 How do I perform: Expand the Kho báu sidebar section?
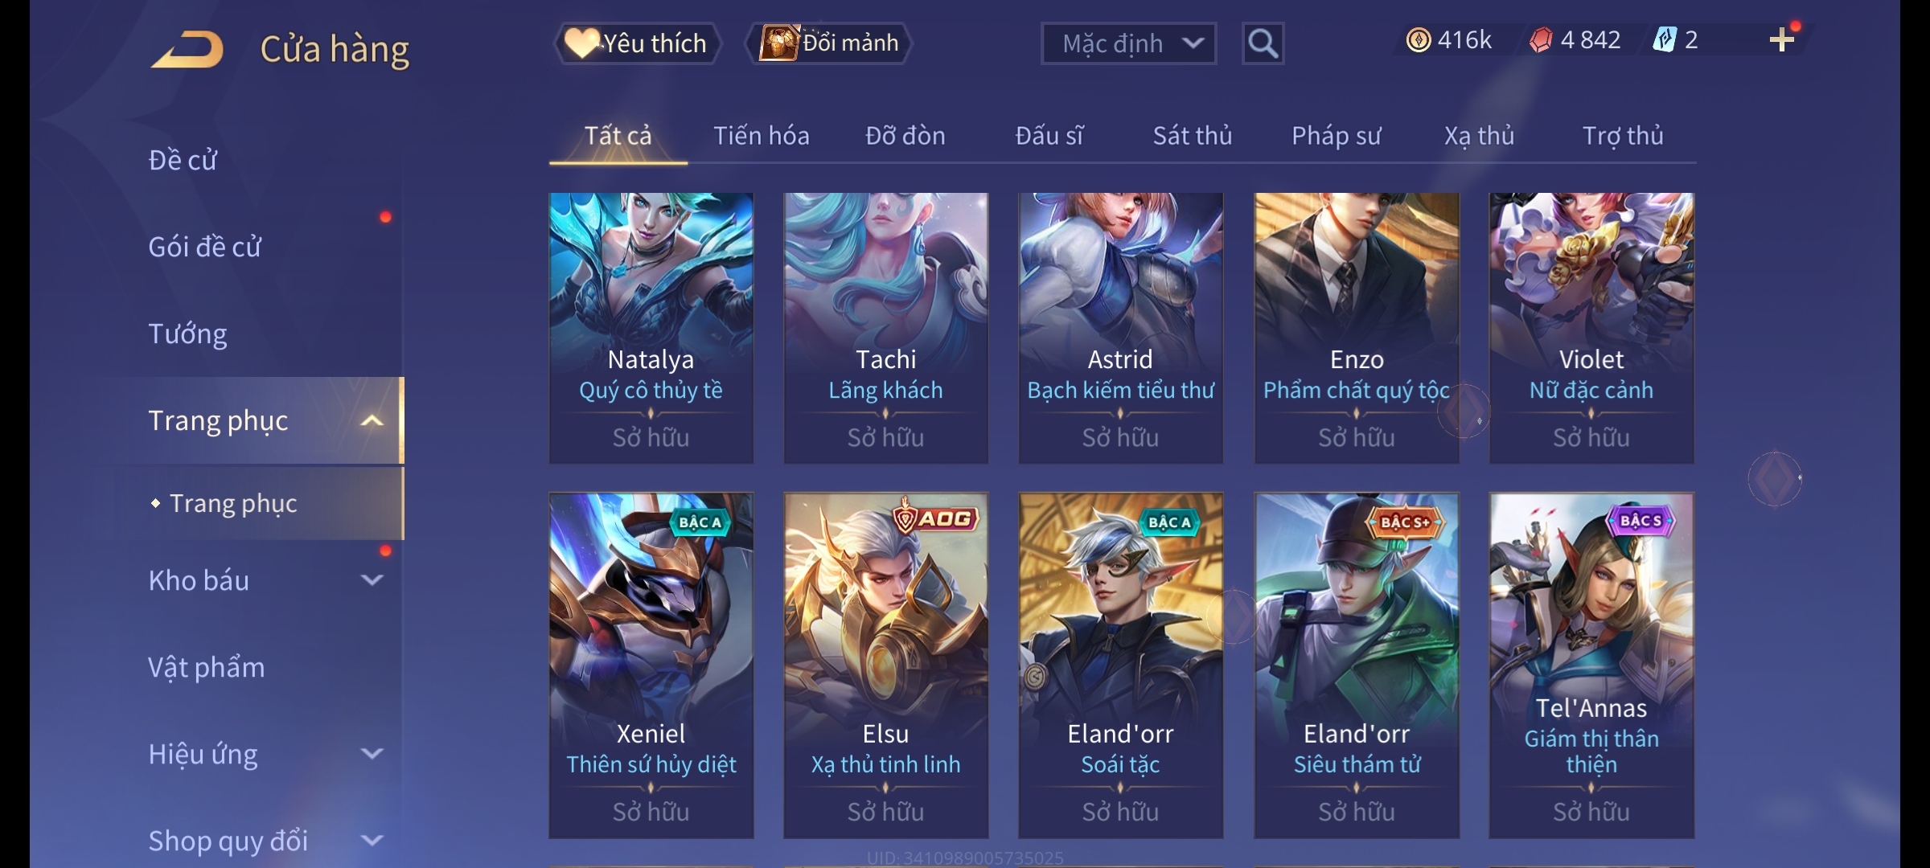pyautogui.click(x=372, y=580)
